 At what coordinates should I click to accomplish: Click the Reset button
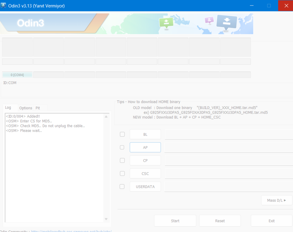[x=220, y=221]
